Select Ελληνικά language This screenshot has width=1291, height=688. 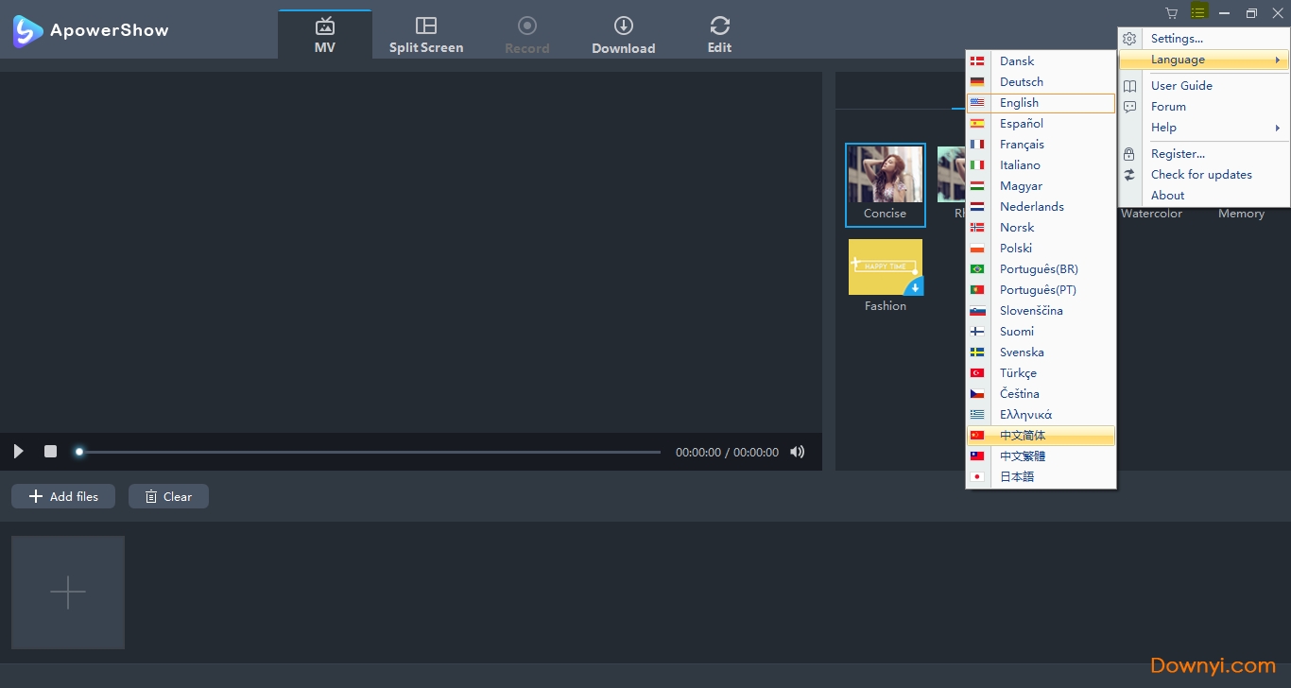coord(1041,415)
